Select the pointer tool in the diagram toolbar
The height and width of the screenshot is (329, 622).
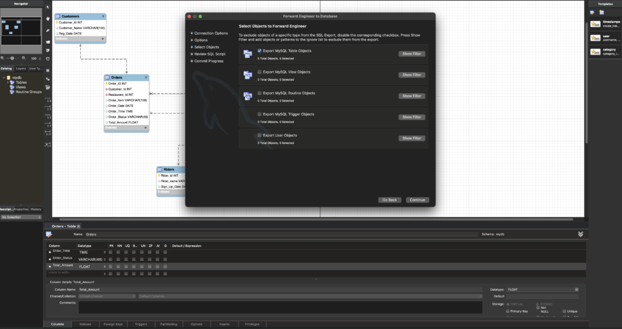[x=47, y=8]
